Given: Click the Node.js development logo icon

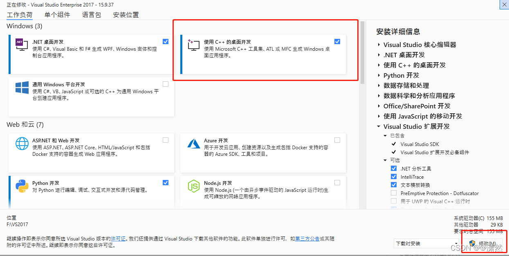Looking at the screenshot, I should (193, 186).
